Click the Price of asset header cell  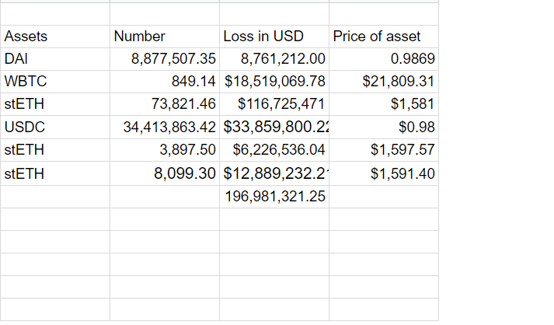(x=377, y=37)
